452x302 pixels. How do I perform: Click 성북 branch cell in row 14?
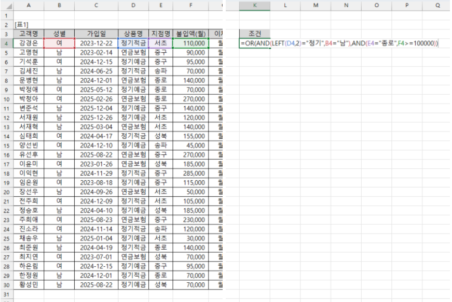(160, 136)
